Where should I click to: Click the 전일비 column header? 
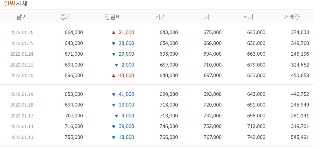(113, 17)
